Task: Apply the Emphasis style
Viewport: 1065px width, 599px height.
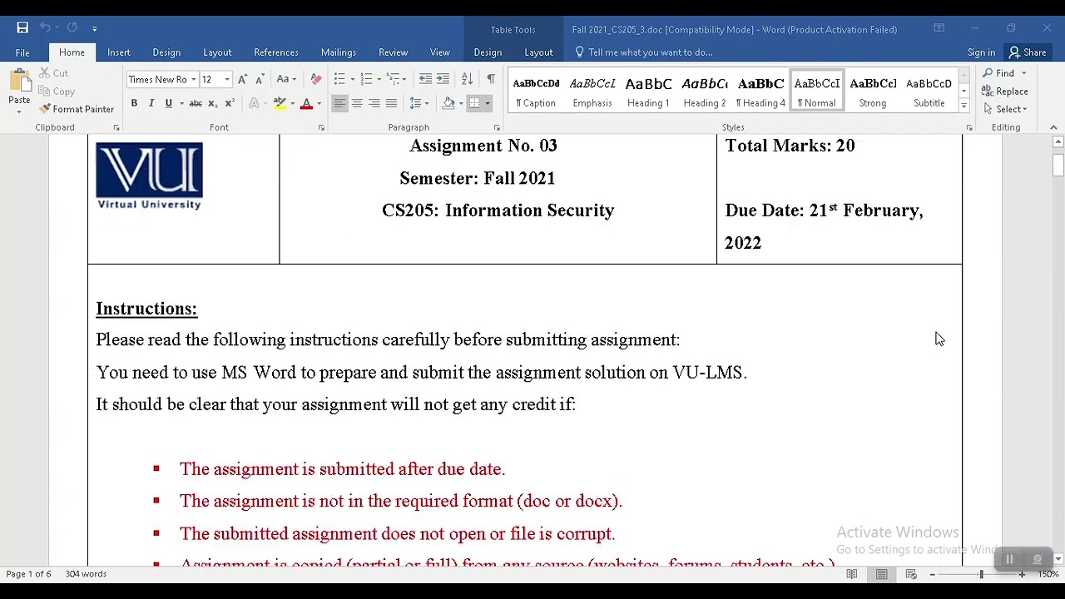Action: click(x=592, y=92)
